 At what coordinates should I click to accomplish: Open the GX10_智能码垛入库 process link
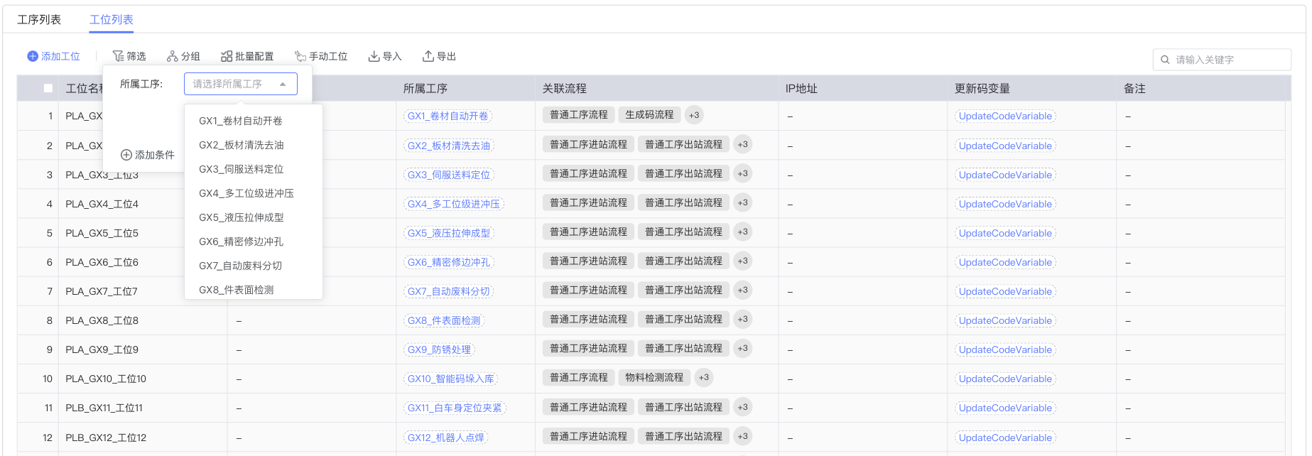click(x=450, y=379)
